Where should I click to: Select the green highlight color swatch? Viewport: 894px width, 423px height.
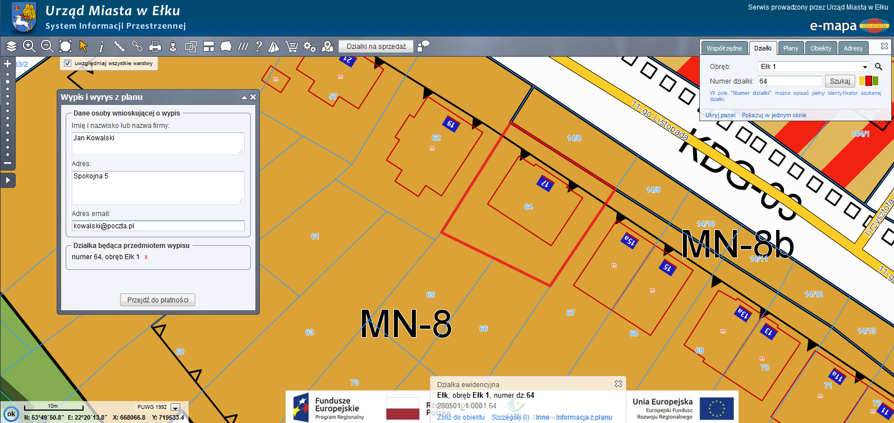click(x=875, y=81)
